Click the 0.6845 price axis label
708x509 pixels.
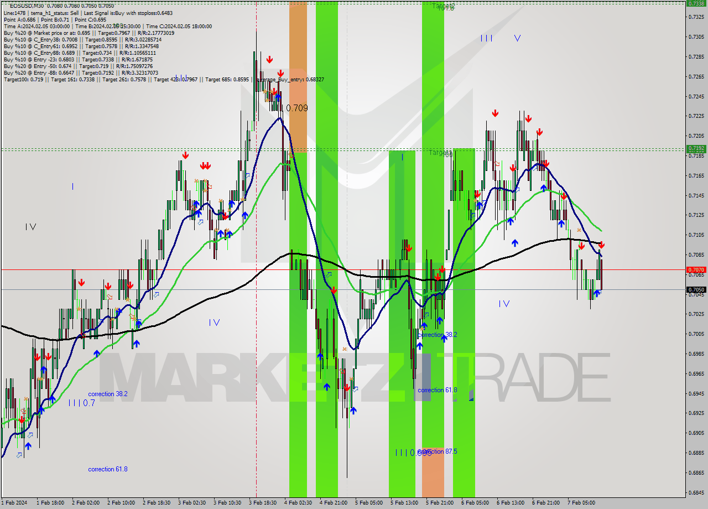pyautogui.click(x=696, y=492)
